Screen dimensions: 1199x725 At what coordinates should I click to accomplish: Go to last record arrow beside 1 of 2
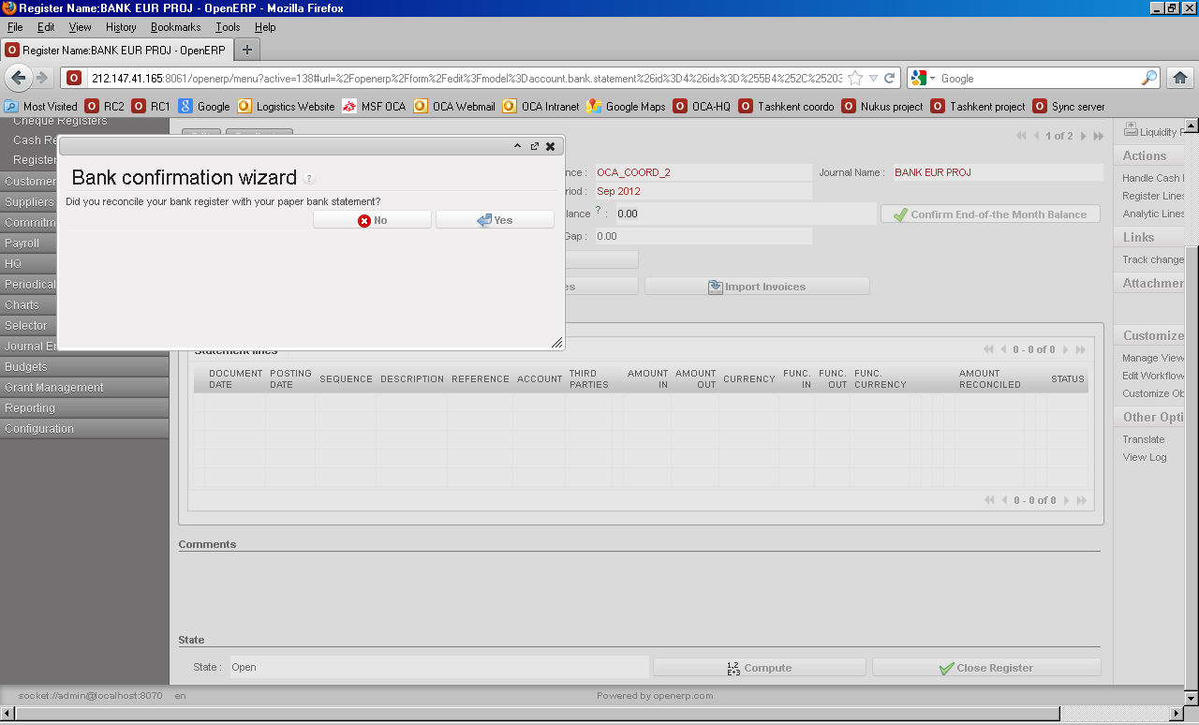tap(1098, 137)
